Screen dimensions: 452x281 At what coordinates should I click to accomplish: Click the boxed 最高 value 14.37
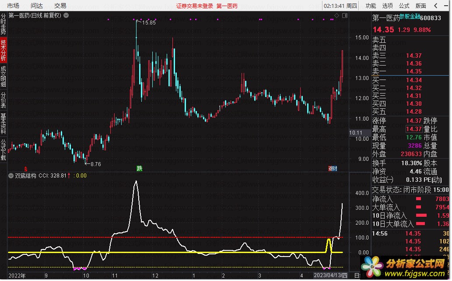[x=413, y=129]
